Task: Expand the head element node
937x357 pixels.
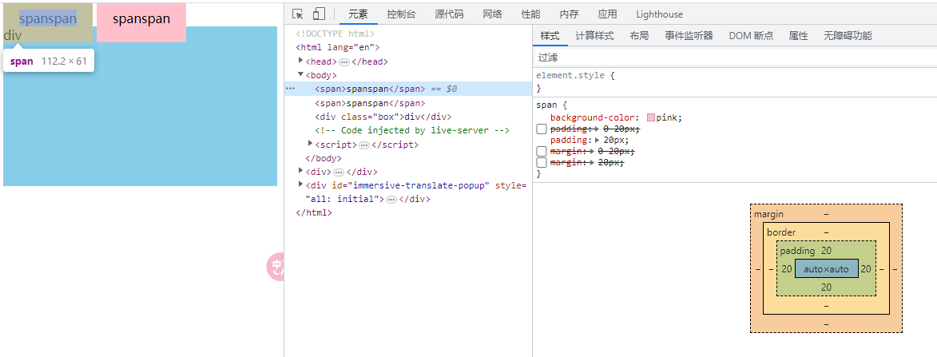Action: point(301,61)
